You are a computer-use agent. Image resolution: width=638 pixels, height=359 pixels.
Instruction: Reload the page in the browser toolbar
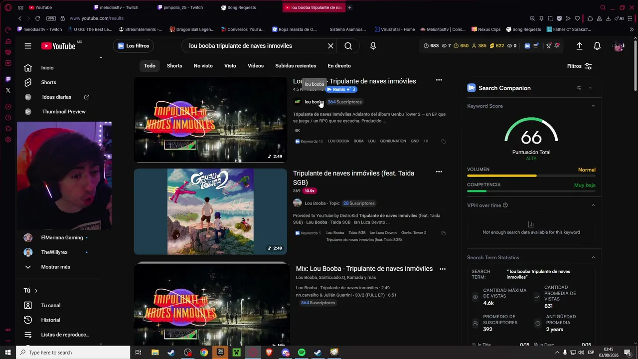pyautogui.click(x=37, y=18)
